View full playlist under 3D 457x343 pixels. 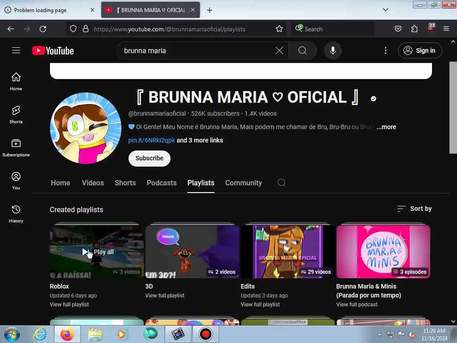(x=165, y=296)
